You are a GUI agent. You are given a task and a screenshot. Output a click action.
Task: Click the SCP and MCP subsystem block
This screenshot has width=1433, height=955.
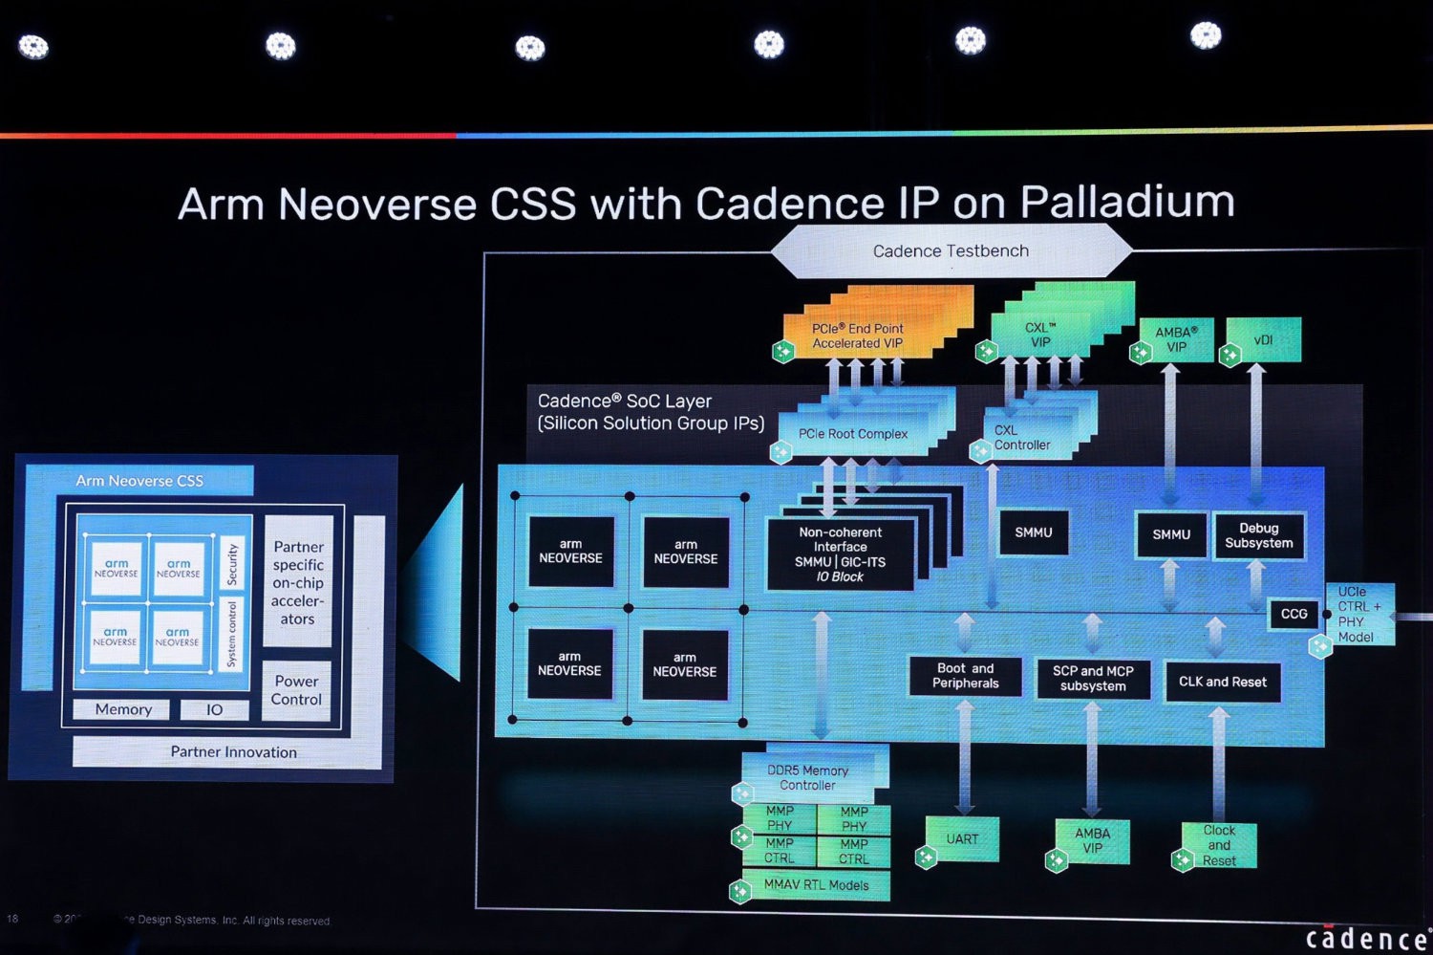pyautogui.click(x=1093, y=679)
